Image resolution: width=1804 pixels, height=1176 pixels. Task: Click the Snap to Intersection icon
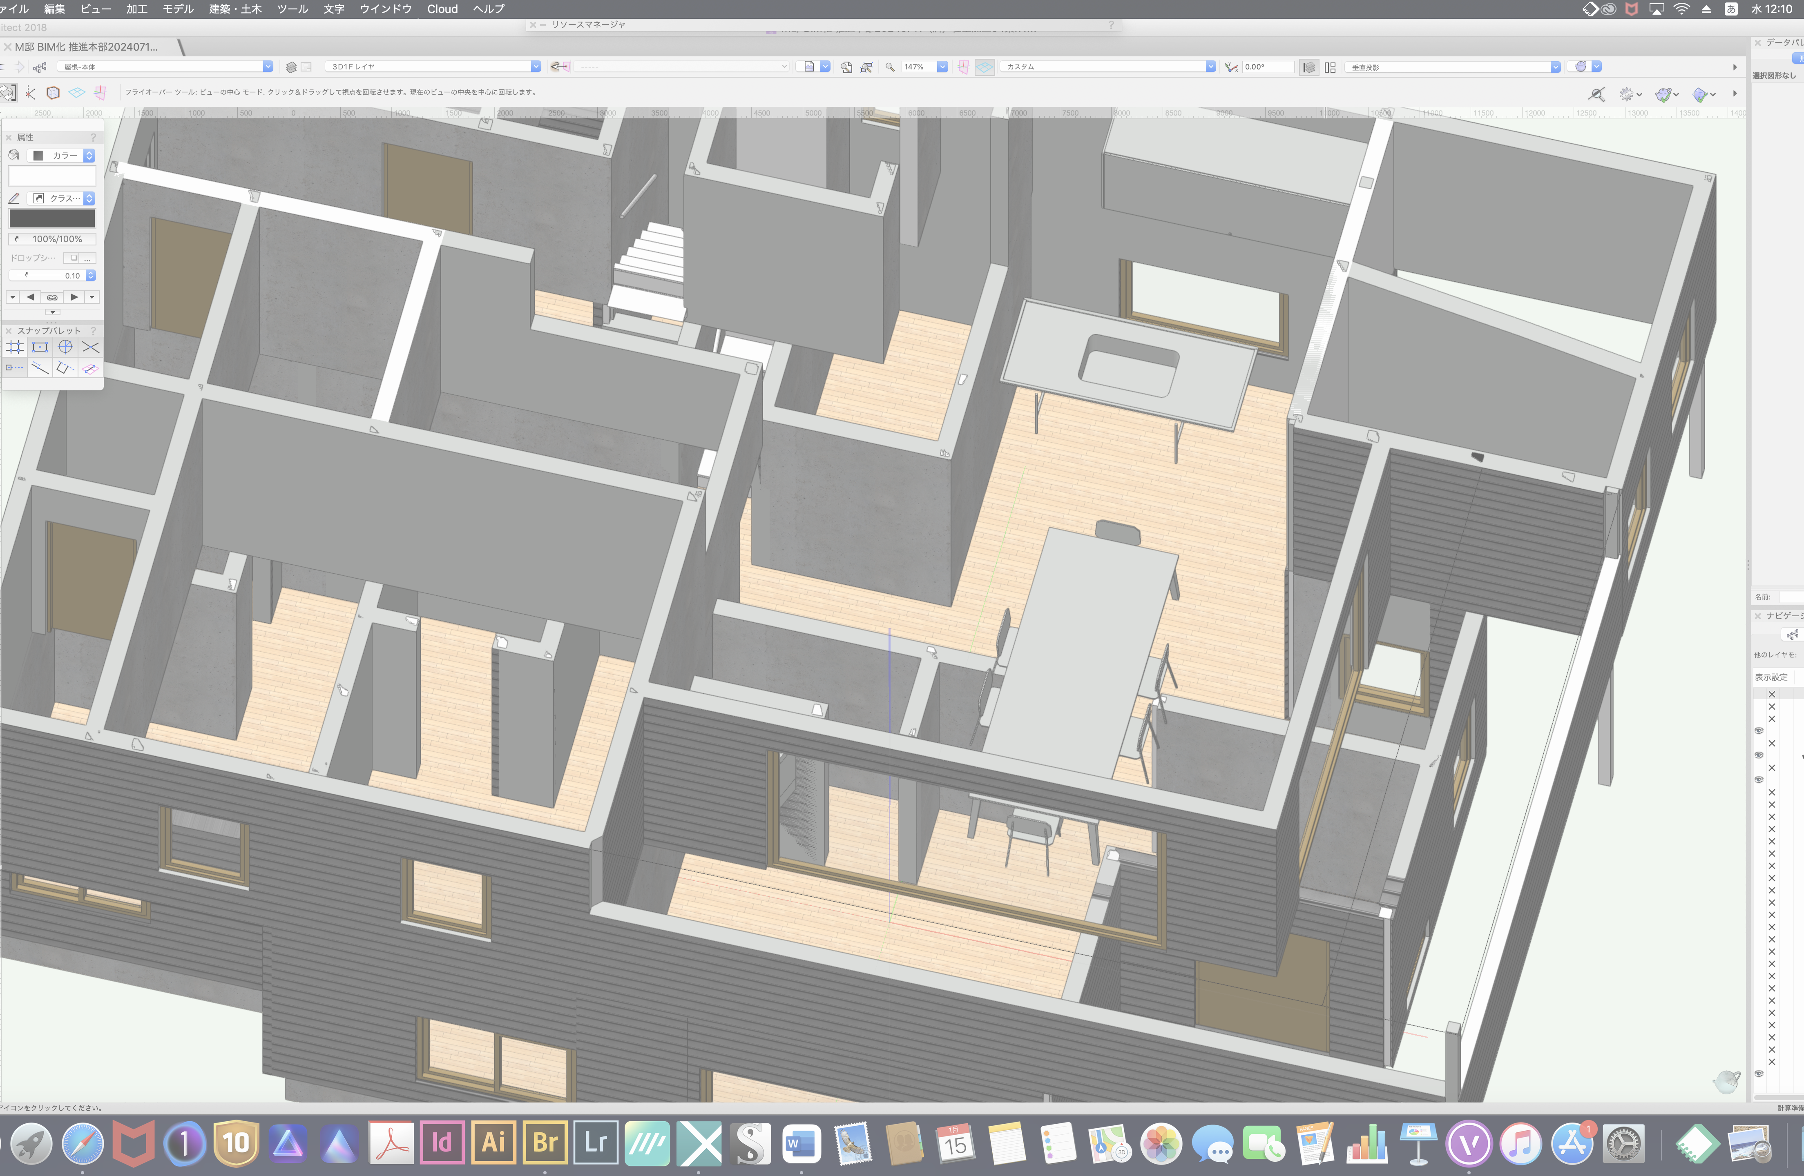coord(90,348)
